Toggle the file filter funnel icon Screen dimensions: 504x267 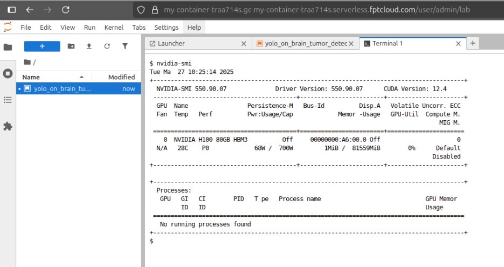pyautogui.click(x=125, y=46)
